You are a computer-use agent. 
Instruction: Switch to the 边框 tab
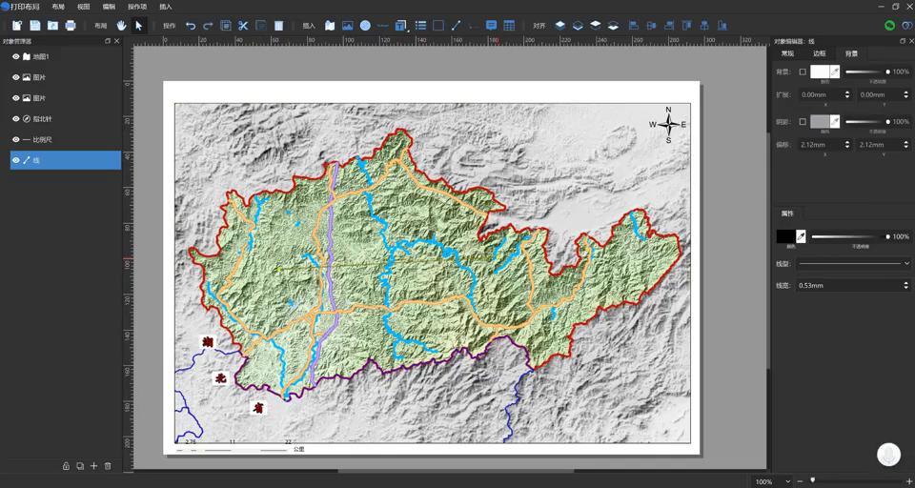point(819,54)
